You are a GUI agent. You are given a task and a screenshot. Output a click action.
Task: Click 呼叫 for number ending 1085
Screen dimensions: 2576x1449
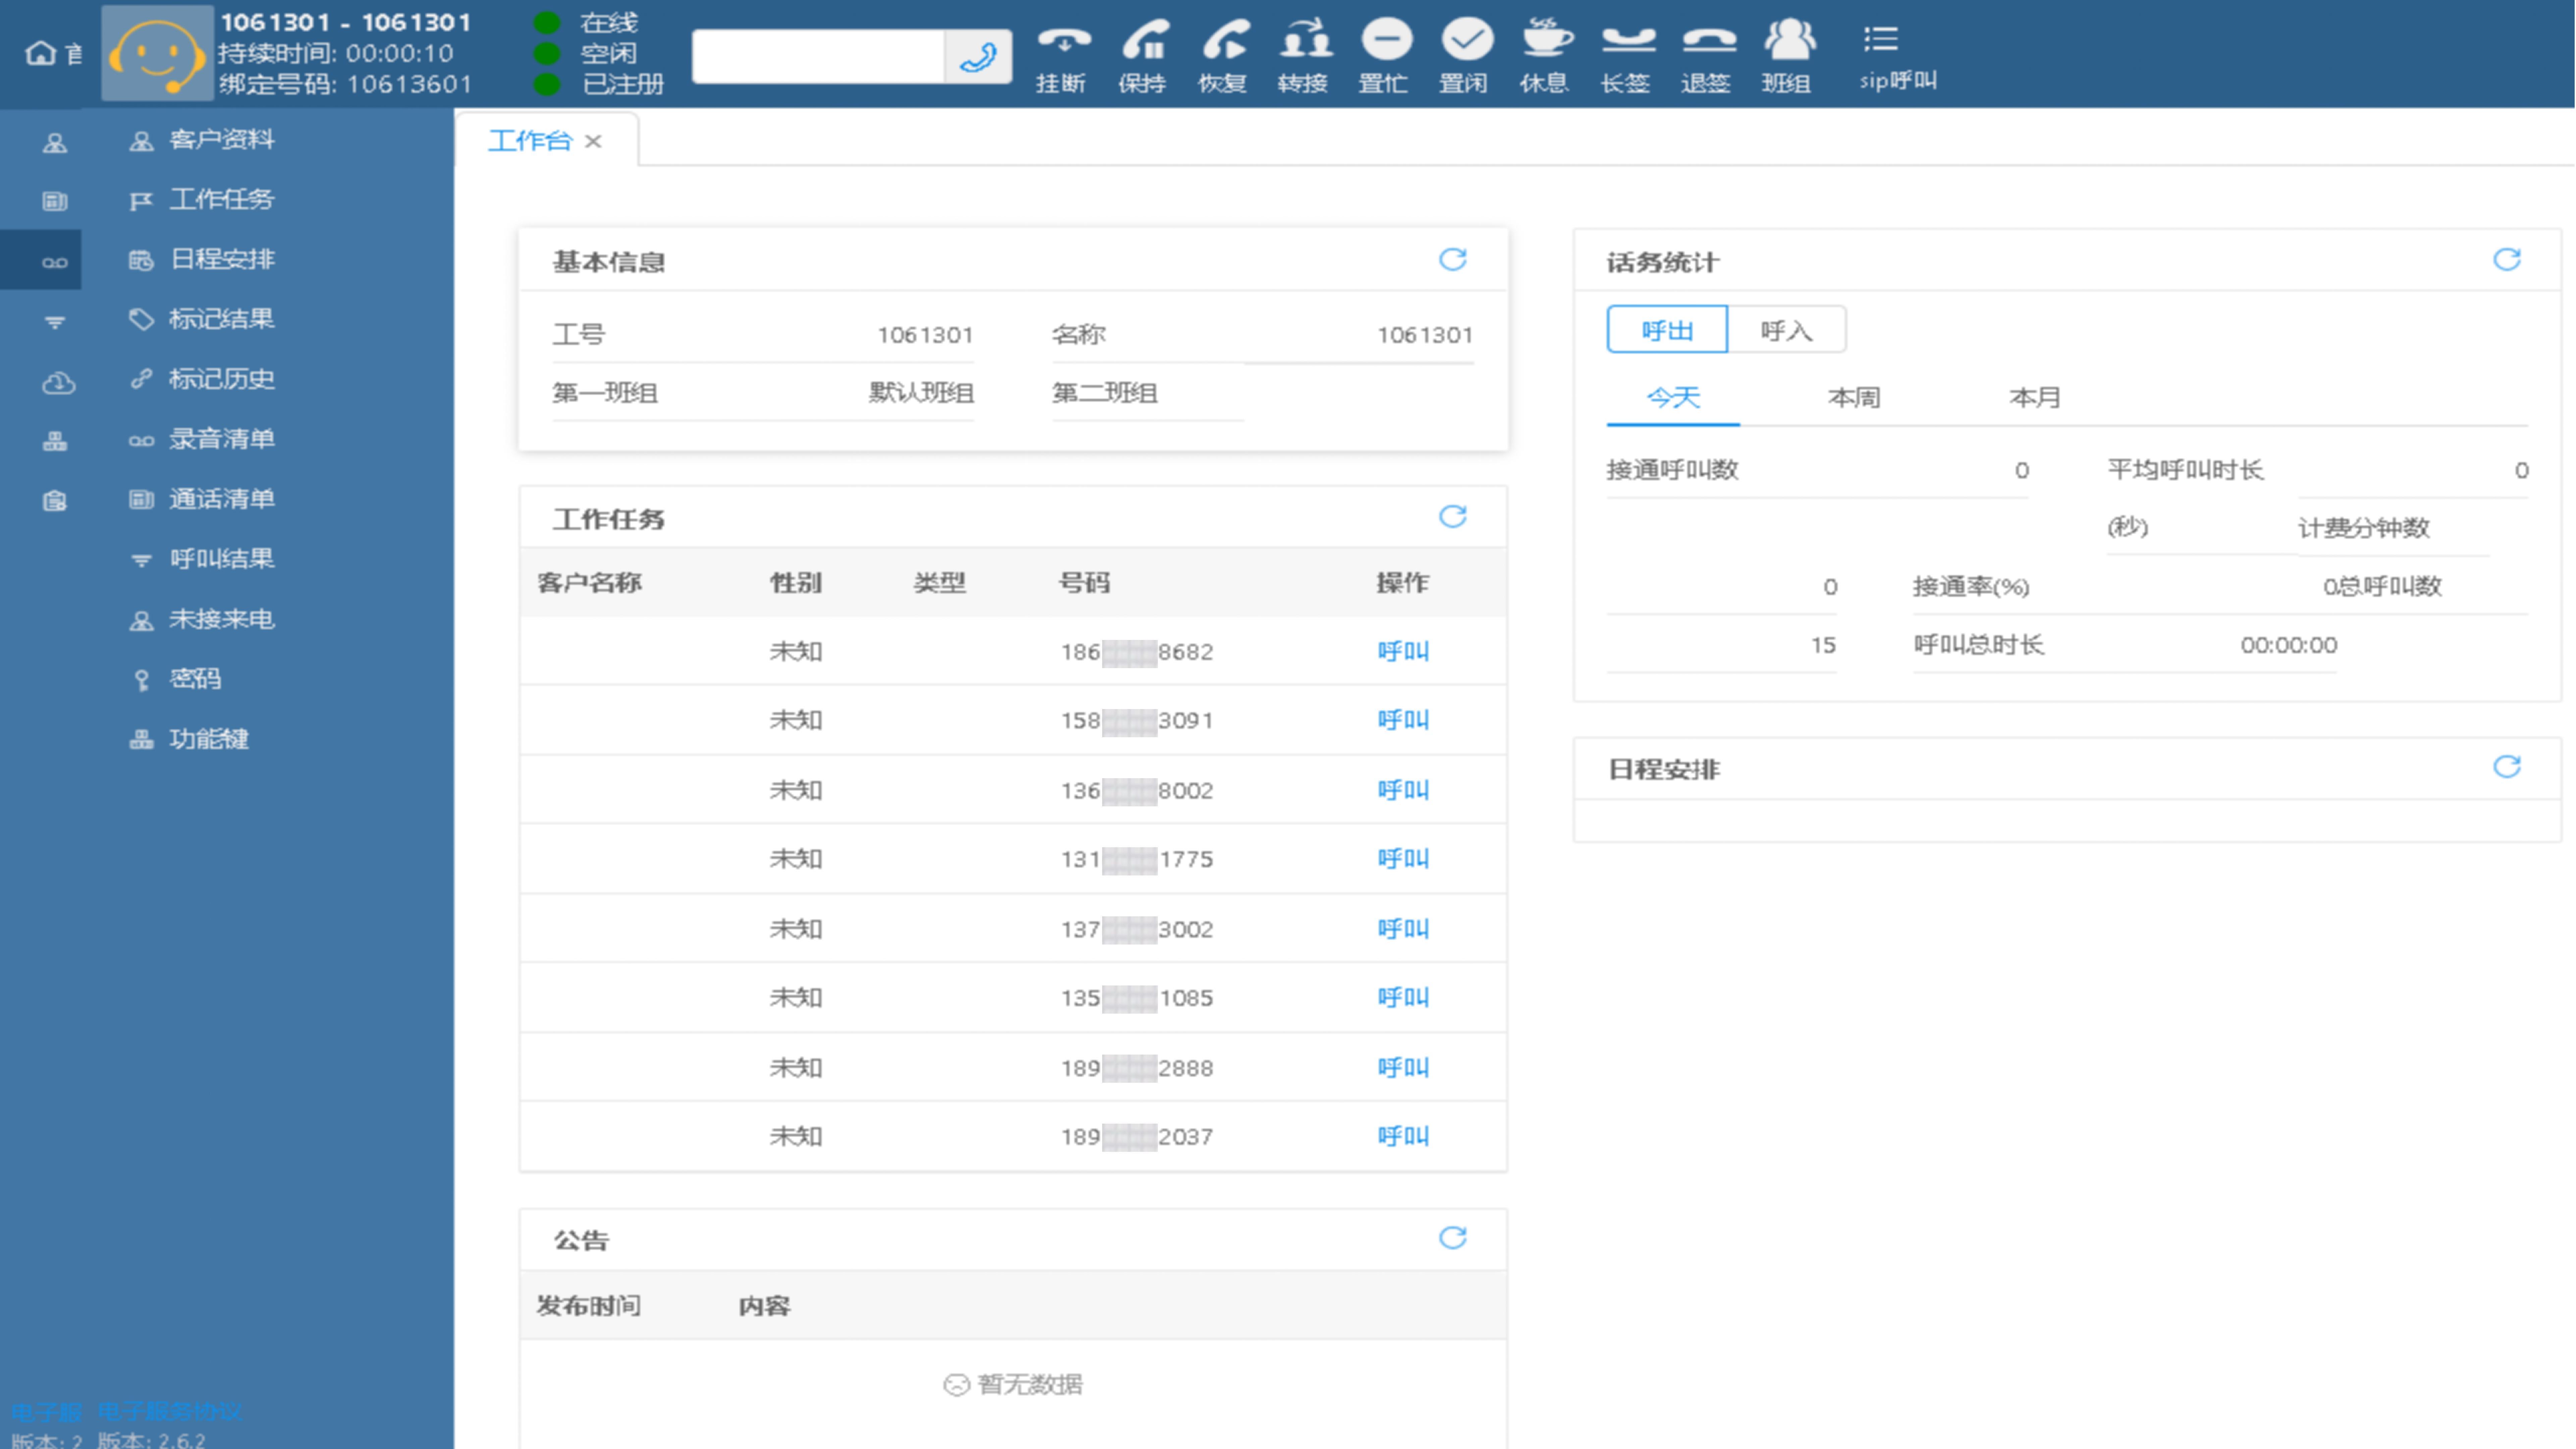1403,998
